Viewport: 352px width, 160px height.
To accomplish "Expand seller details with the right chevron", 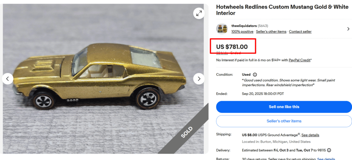I will coord(348,29).
